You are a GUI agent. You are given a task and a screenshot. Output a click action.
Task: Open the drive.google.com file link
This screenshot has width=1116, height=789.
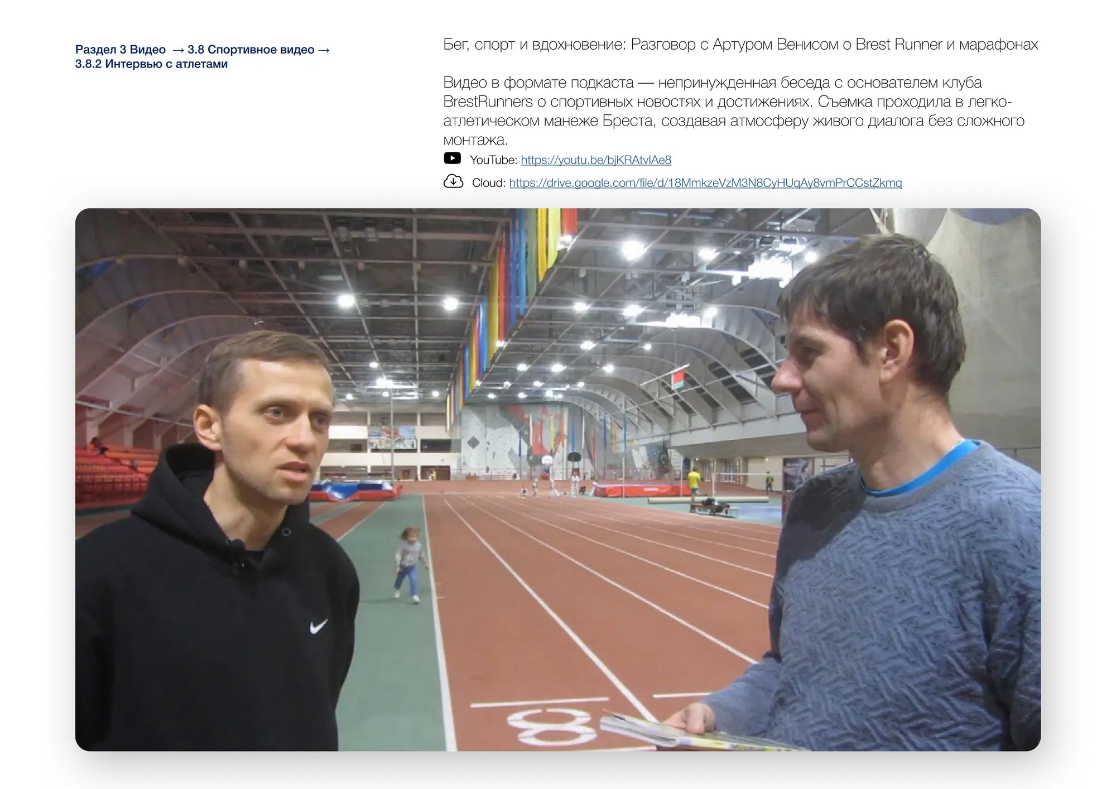(x=705, y=182)
